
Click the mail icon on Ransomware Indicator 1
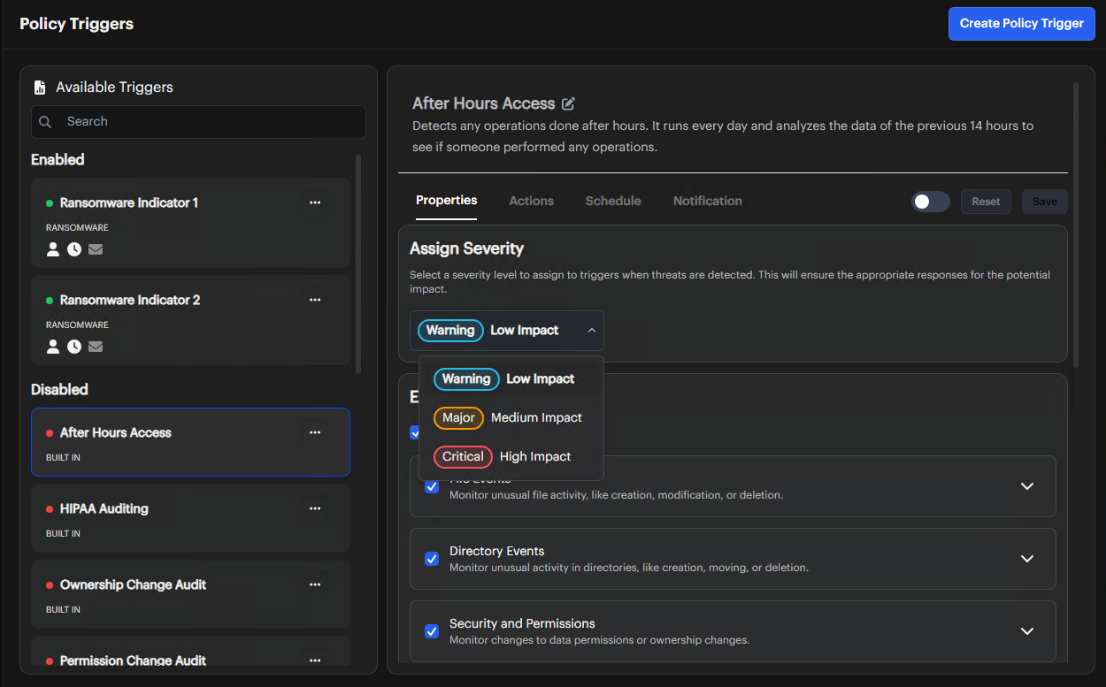point(96,249)
